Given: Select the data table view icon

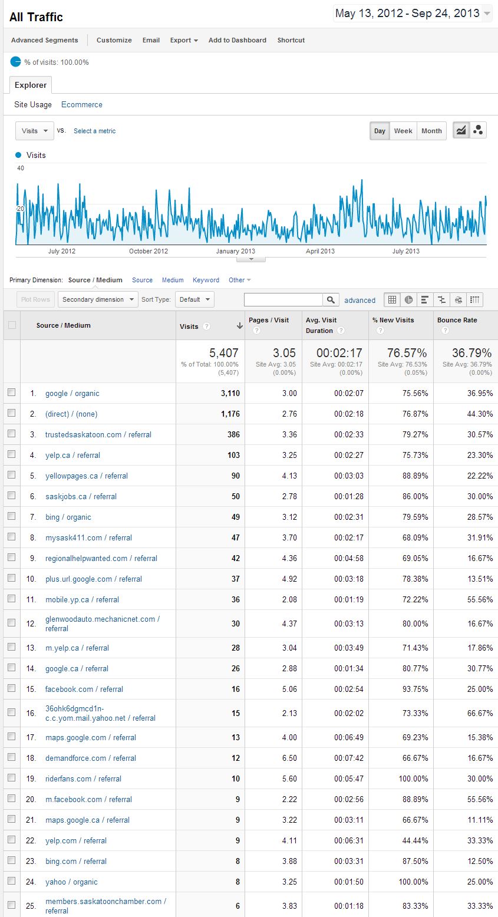Looking at the screenshot, I should (392, 300).
